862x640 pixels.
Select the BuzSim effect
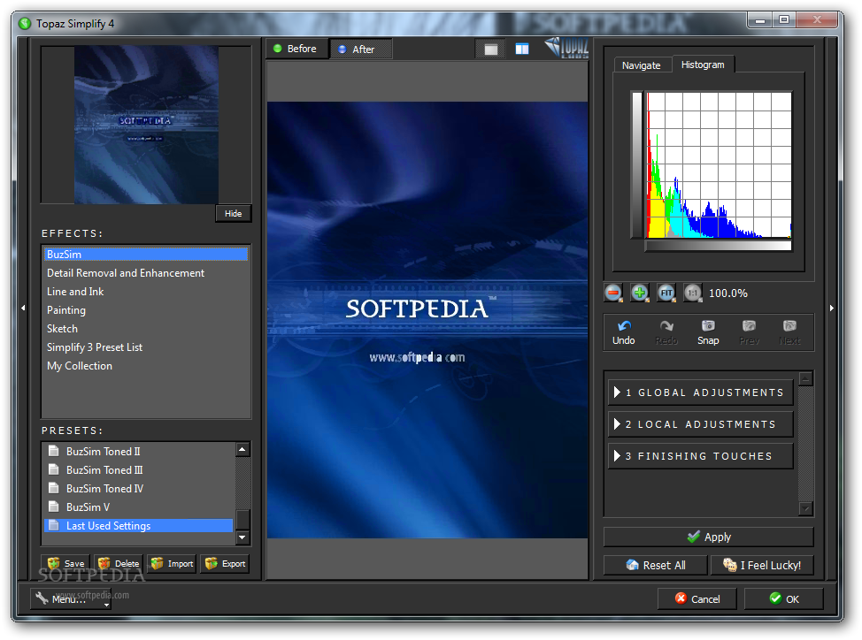click(x=146, y=254)
